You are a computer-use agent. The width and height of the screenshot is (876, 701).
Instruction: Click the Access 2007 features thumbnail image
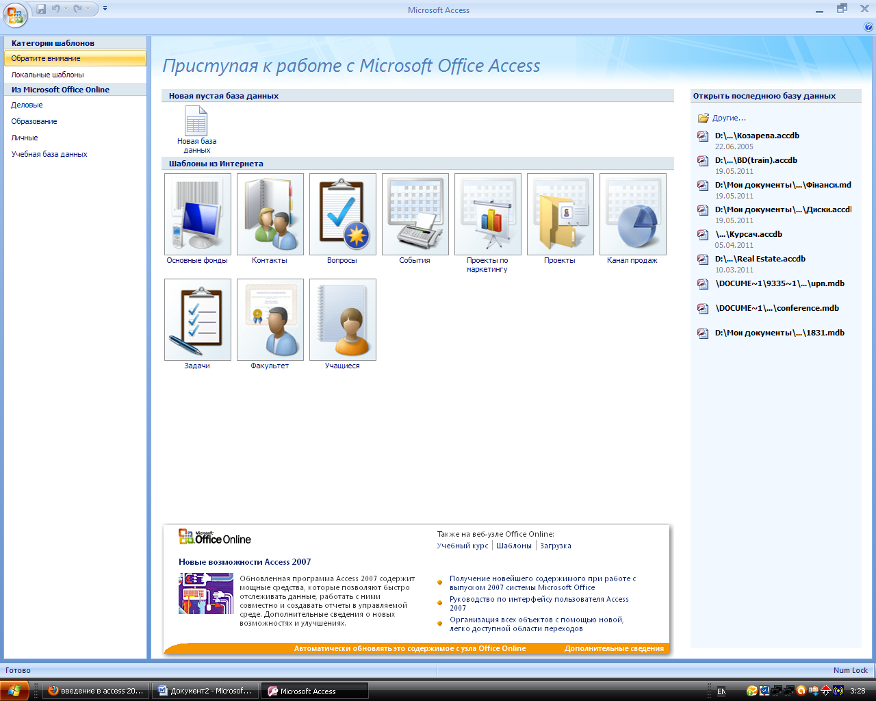pos(206,594)
